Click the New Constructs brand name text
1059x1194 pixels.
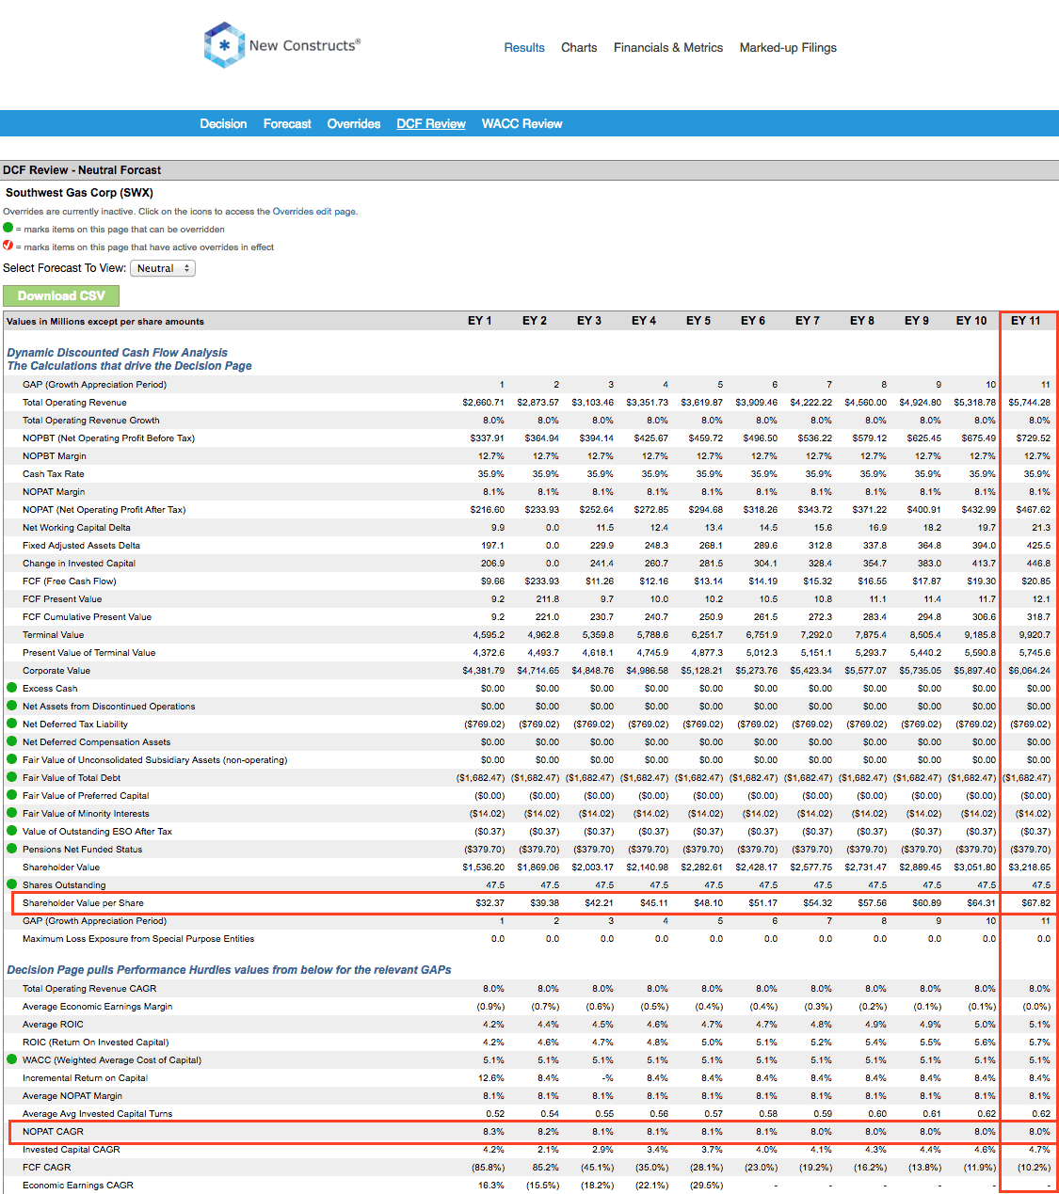coord(305,45)
